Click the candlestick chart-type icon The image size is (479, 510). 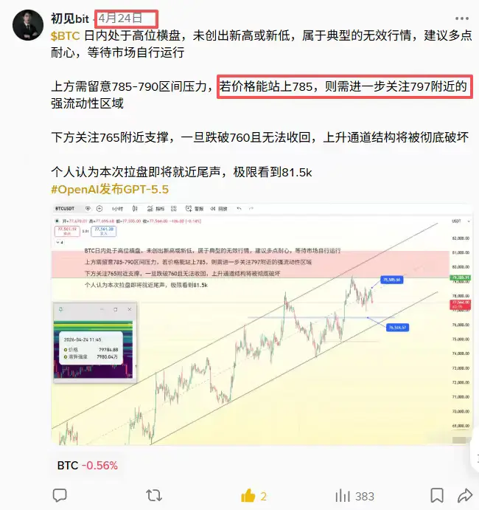(135, 209)
